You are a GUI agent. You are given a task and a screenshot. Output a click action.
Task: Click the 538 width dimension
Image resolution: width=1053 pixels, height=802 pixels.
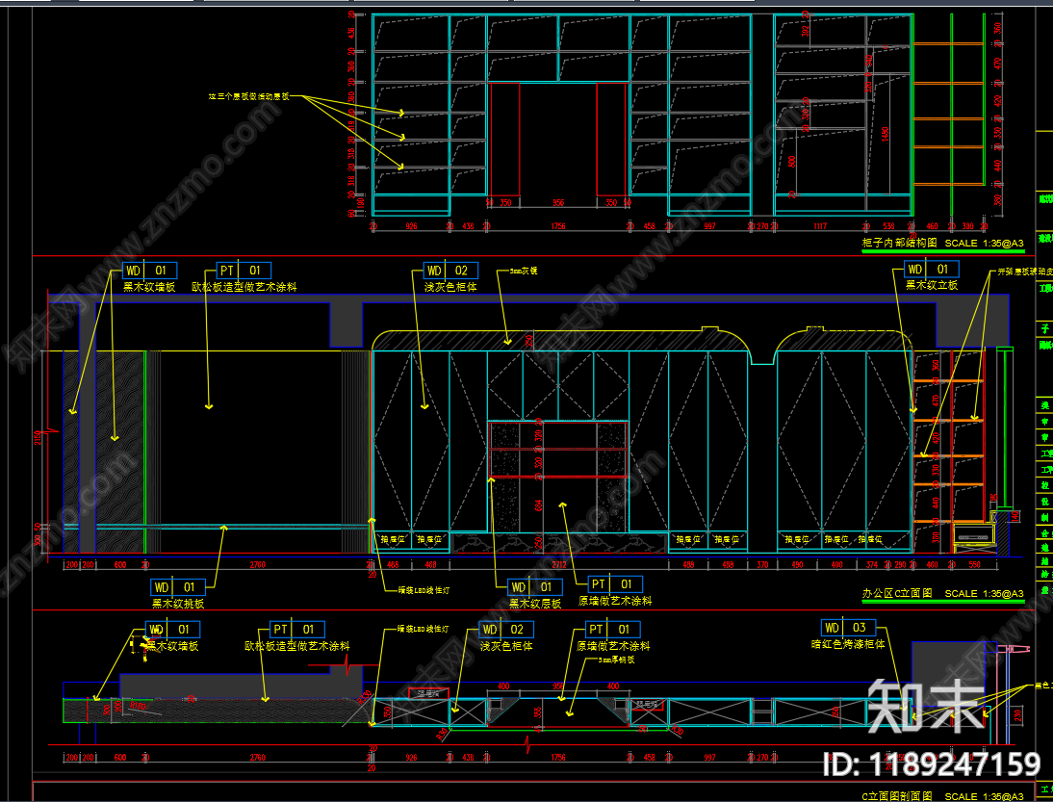pyautogui.click(x=888, y=227)
